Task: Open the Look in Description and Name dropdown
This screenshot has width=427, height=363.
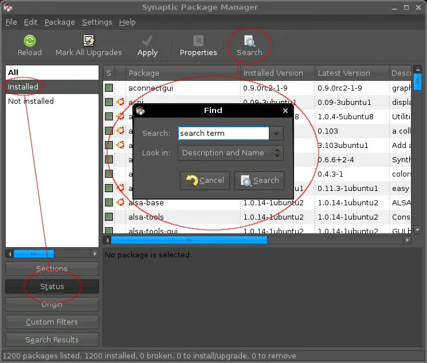Action: coord(230,153)
